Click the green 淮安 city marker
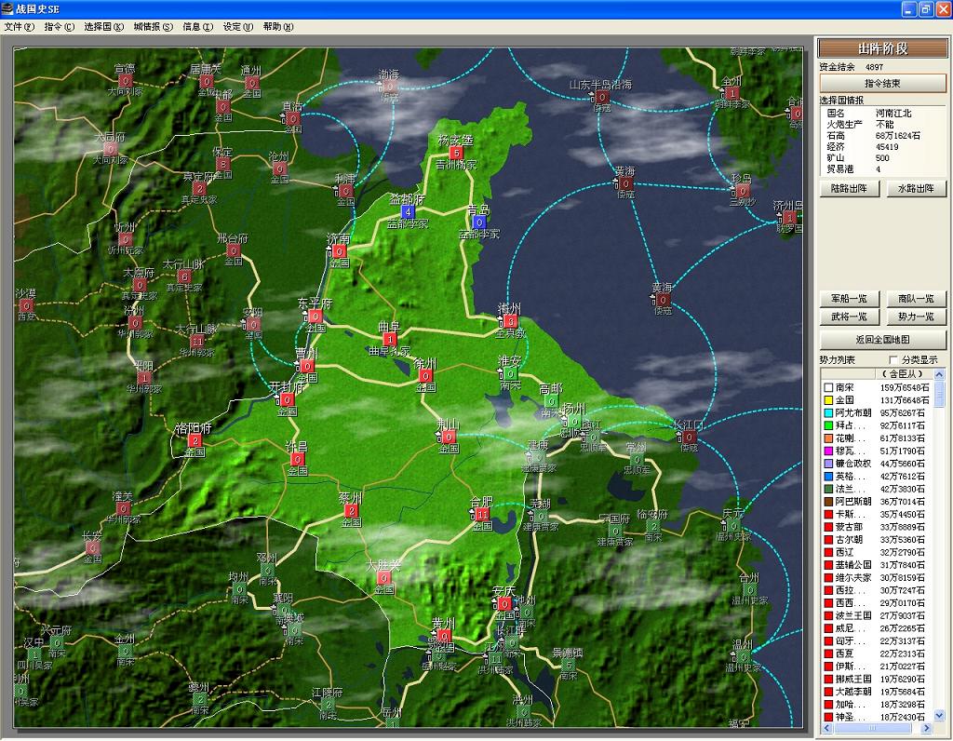The height and width of the screenshot is (741, 953). coord(509,373)
